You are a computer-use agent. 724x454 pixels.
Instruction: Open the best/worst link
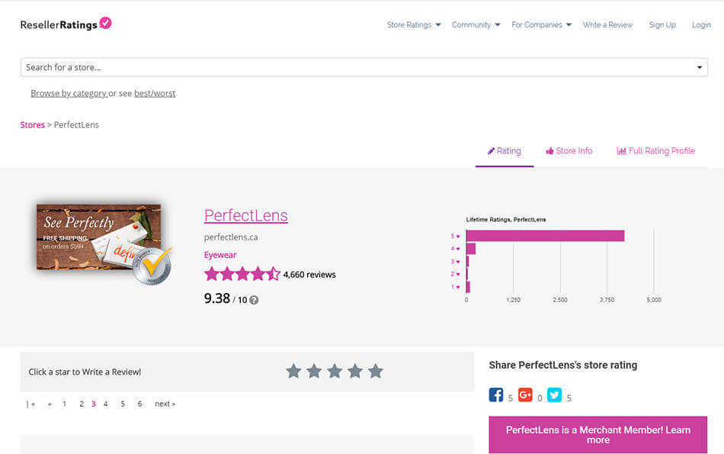(x=155, y=93)
